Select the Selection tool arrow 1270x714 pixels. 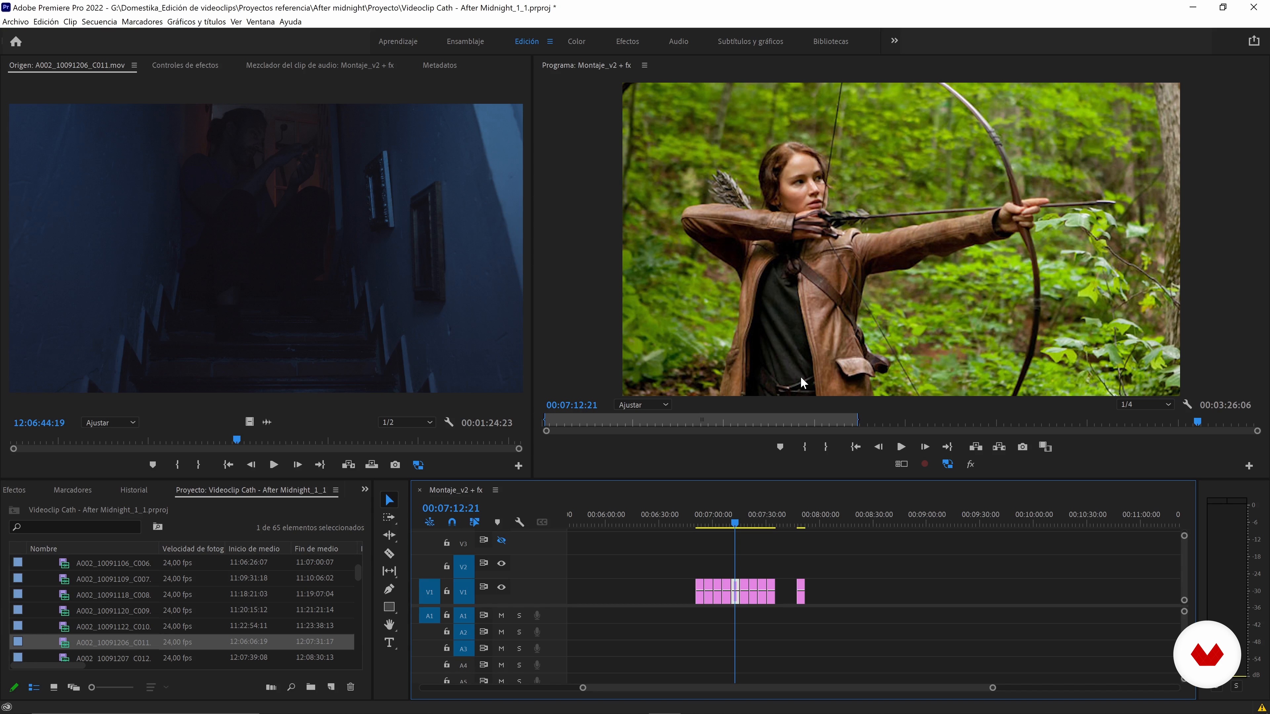tap(389, 500)
